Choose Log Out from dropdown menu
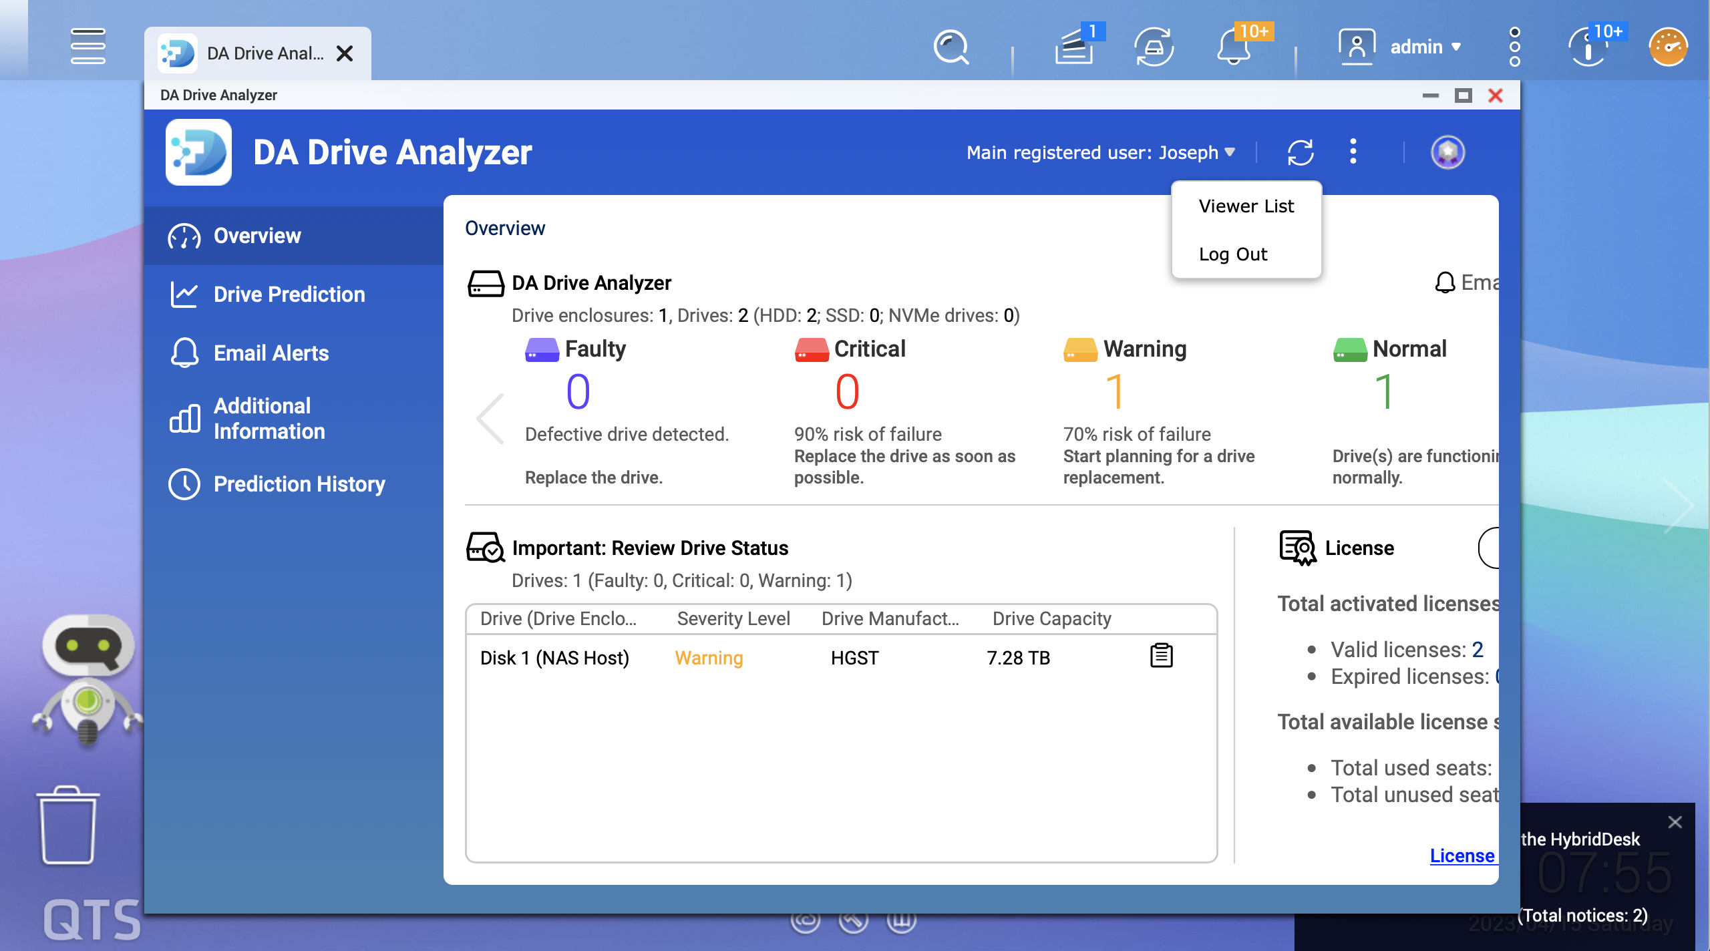This screenshot has width=1710, height=951. pos(1246,254)
